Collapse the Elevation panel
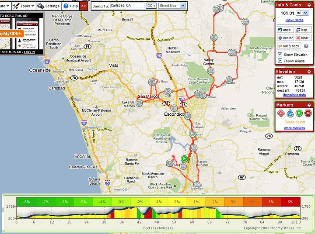 point(309,72)
